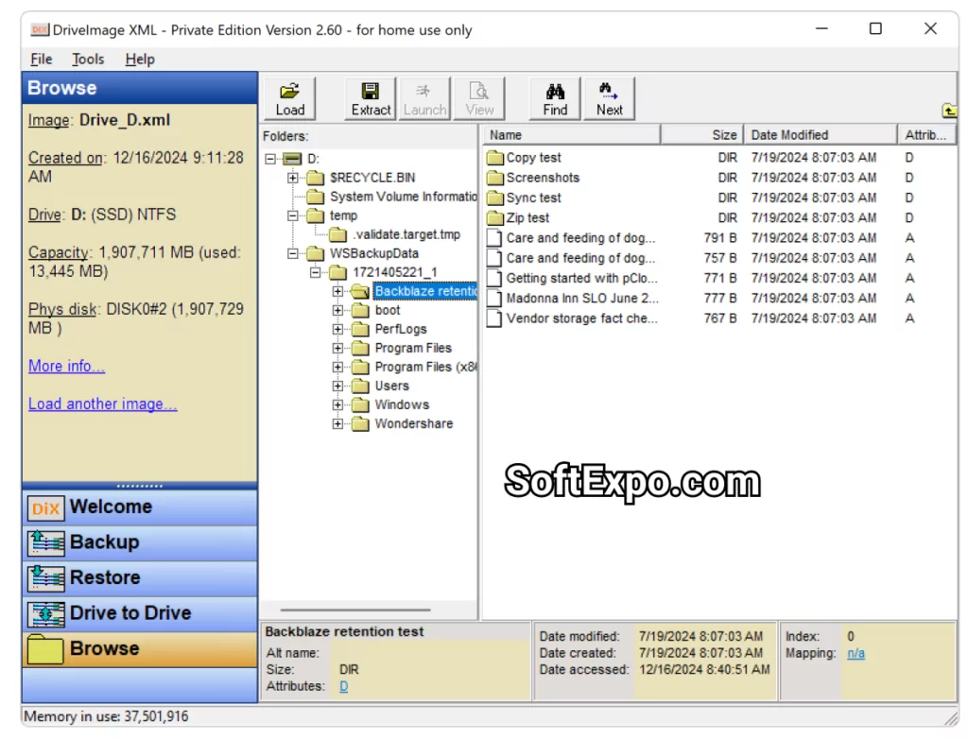Click the View toolbar icon
Image resolution: width=968 pixels, height=739 pixels.
[x=479, y=97]
